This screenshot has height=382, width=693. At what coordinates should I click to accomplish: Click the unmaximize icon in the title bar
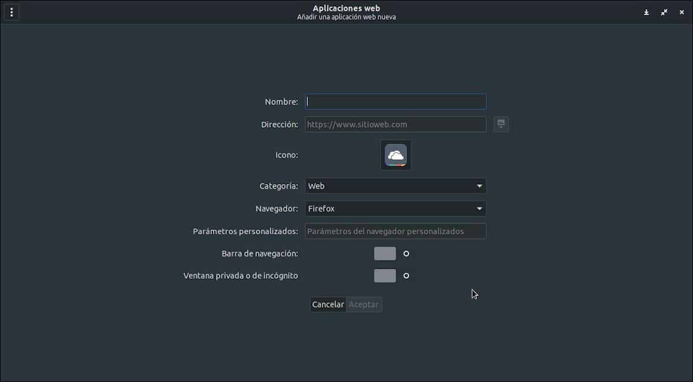[664, 12]
